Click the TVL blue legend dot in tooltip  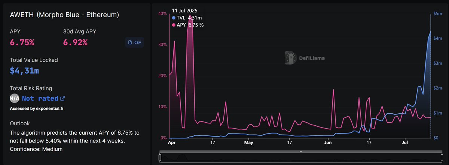point(174,18)
